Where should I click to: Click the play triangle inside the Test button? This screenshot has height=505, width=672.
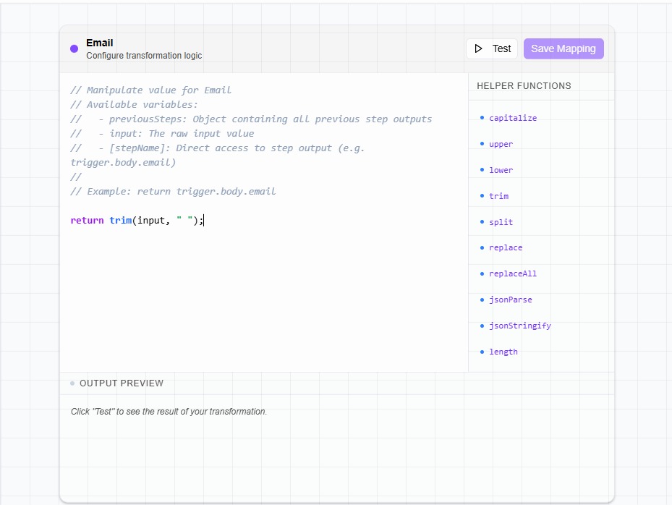(479, 48)
